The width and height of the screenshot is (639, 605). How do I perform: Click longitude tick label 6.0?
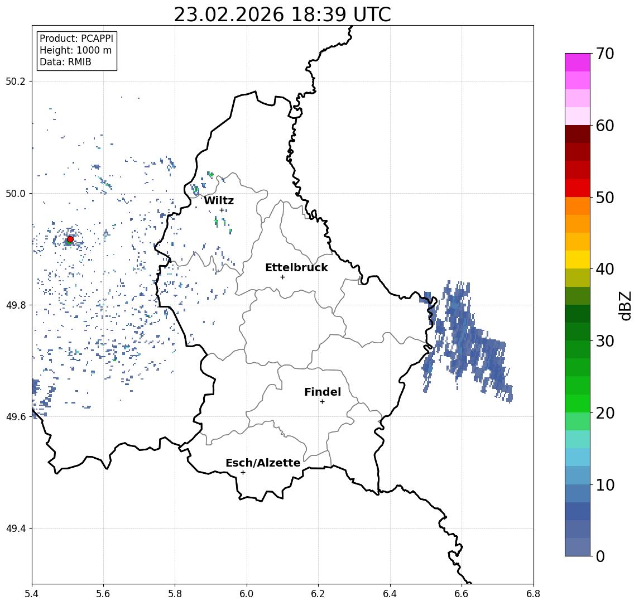[x=247, y=594]
